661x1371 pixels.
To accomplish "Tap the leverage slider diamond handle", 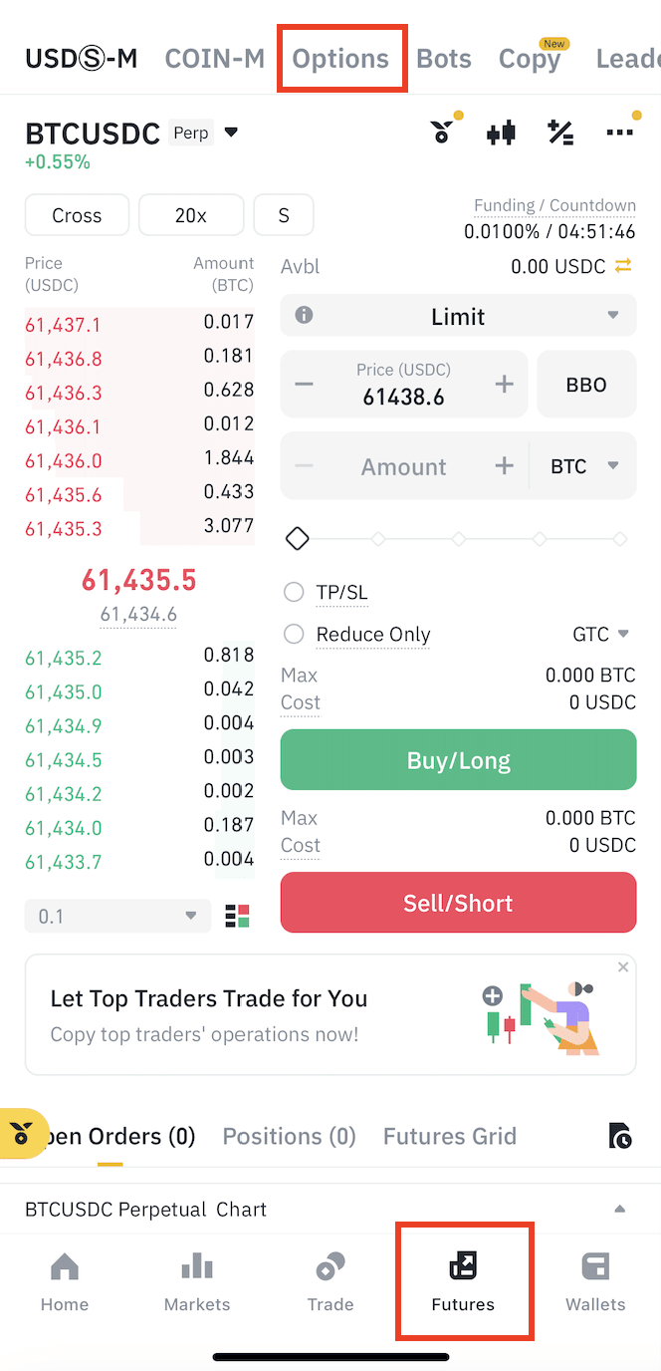I will click(x=297, y=539).
